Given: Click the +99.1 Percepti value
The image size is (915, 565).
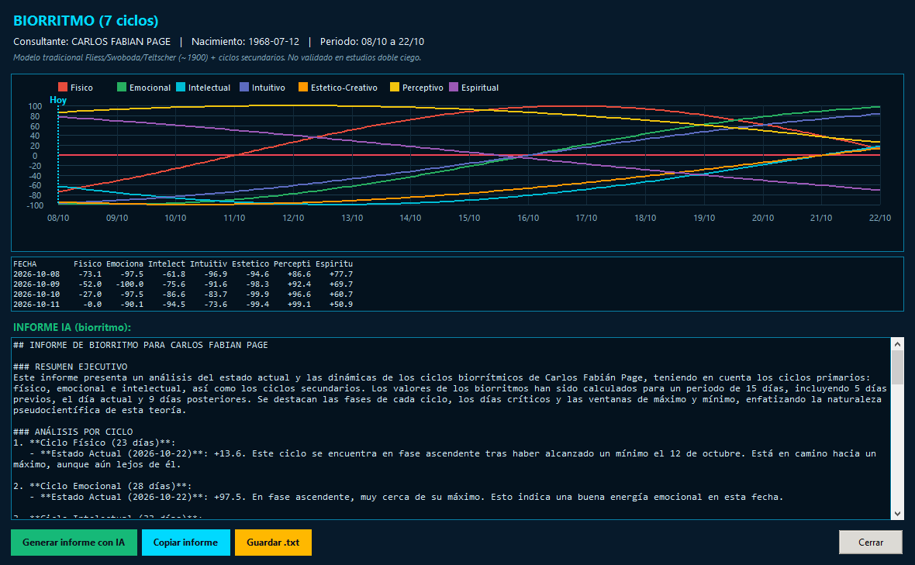Looking at the screenshot, I should click(x=299, y=305).
